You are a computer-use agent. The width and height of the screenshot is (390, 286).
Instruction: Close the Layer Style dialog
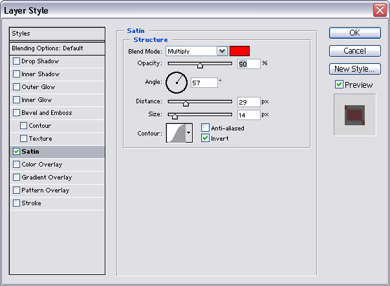380,10
